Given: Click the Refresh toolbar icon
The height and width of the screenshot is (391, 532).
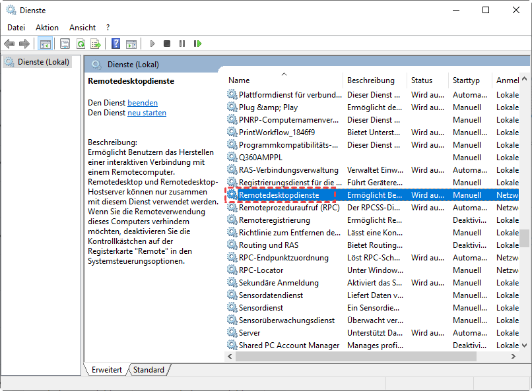Looking at the screenshot, I should click(81, 44).
